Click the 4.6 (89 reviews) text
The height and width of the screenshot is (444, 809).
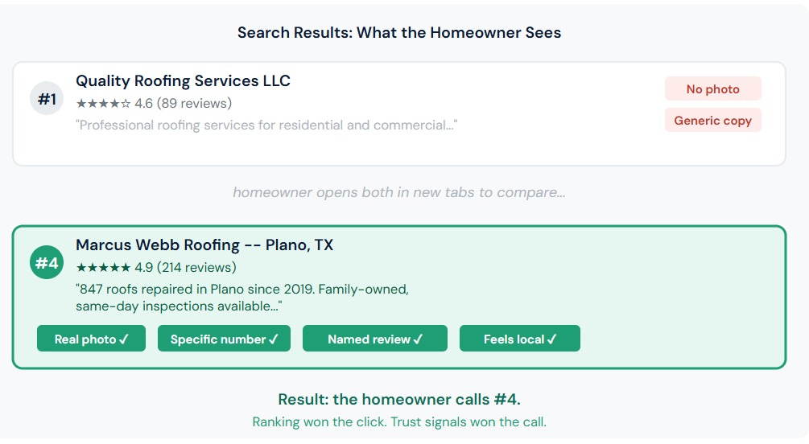click(184, 104)
